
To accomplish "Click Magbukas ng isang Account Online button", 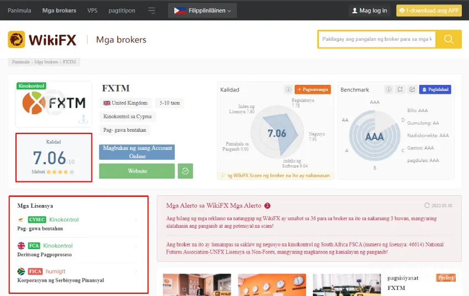I will click(x=137, y=152).
